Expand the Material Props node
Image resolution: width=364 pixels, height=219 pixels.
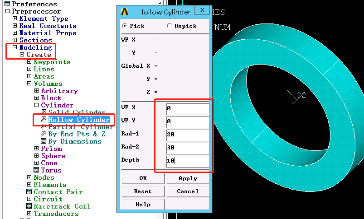pos(15,33)
